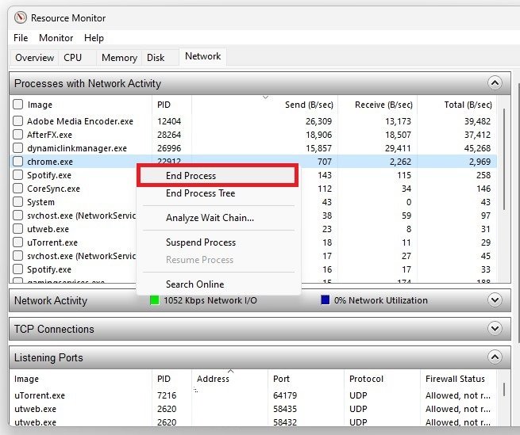The image size is (520, 435).
Task: Click the send value 26,309
Action: coord(318,121)
